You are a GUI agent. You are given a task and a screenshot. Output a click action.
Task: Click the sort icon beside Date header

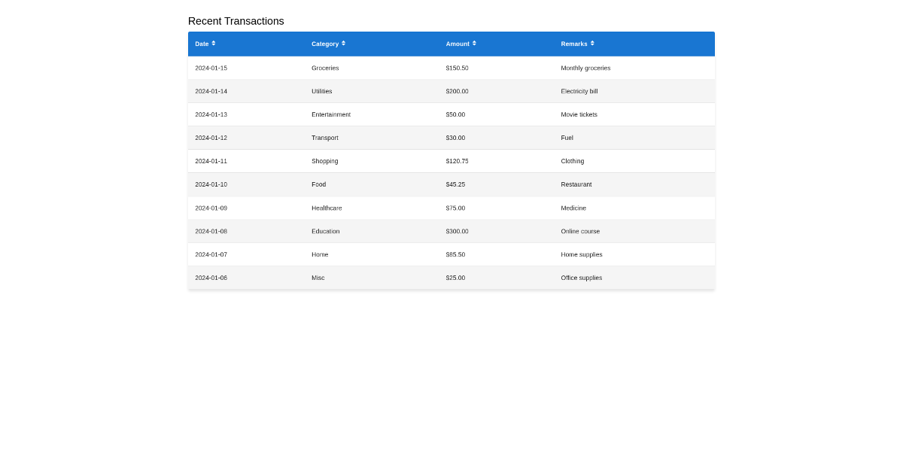214,44
